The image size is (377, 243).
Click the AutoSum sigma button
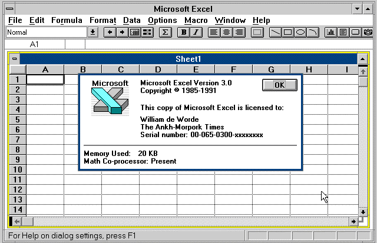coord(166,32)
